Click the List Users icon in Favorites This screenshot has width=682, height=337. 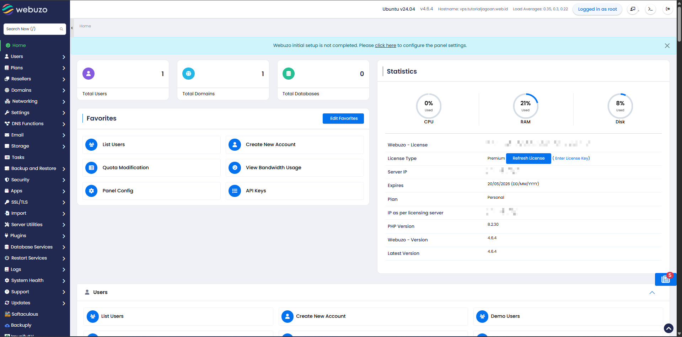pyautogui.click(x=91, y=145)
